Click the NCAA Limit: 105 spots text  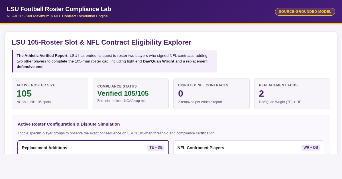click(34, 102)
